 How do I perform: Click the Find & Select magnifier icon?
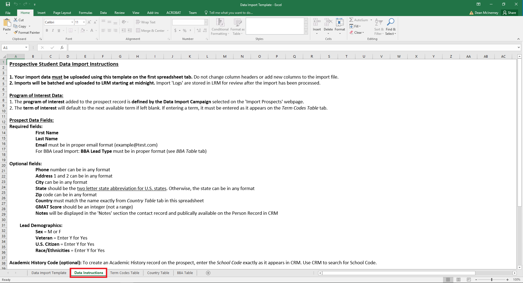[x=391, y=22]
